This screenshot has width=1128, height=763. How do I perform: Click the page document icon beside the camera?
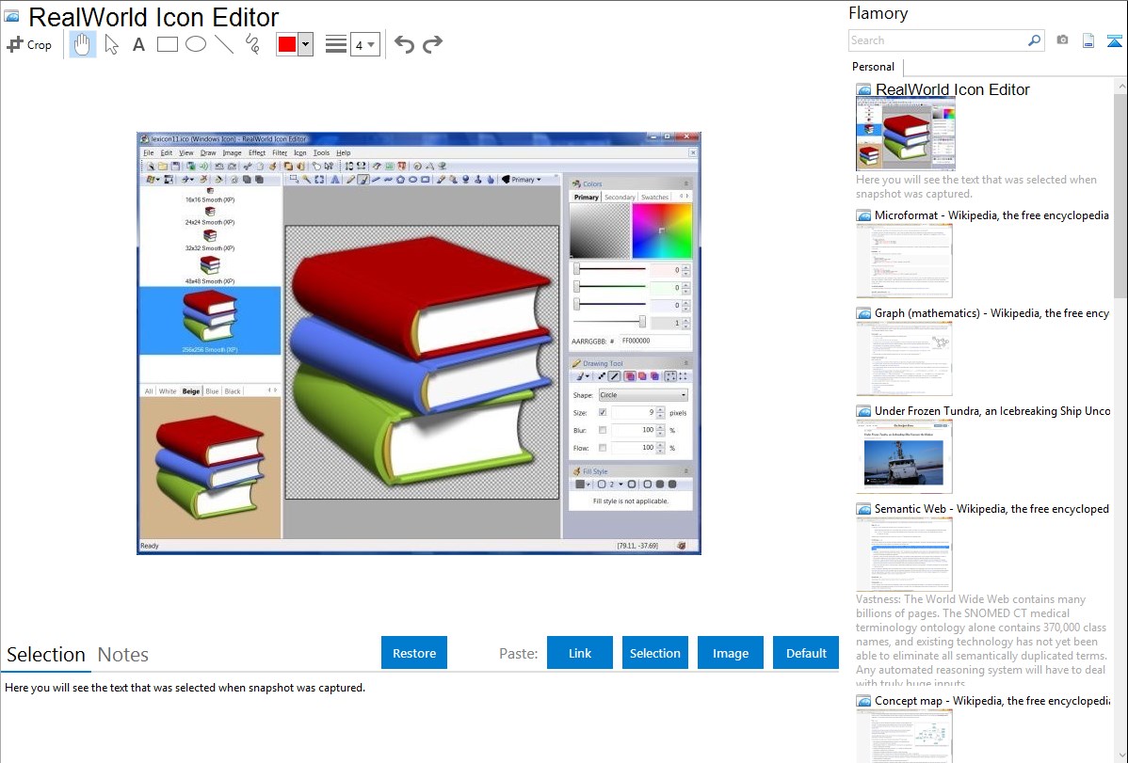point(1088,40)
